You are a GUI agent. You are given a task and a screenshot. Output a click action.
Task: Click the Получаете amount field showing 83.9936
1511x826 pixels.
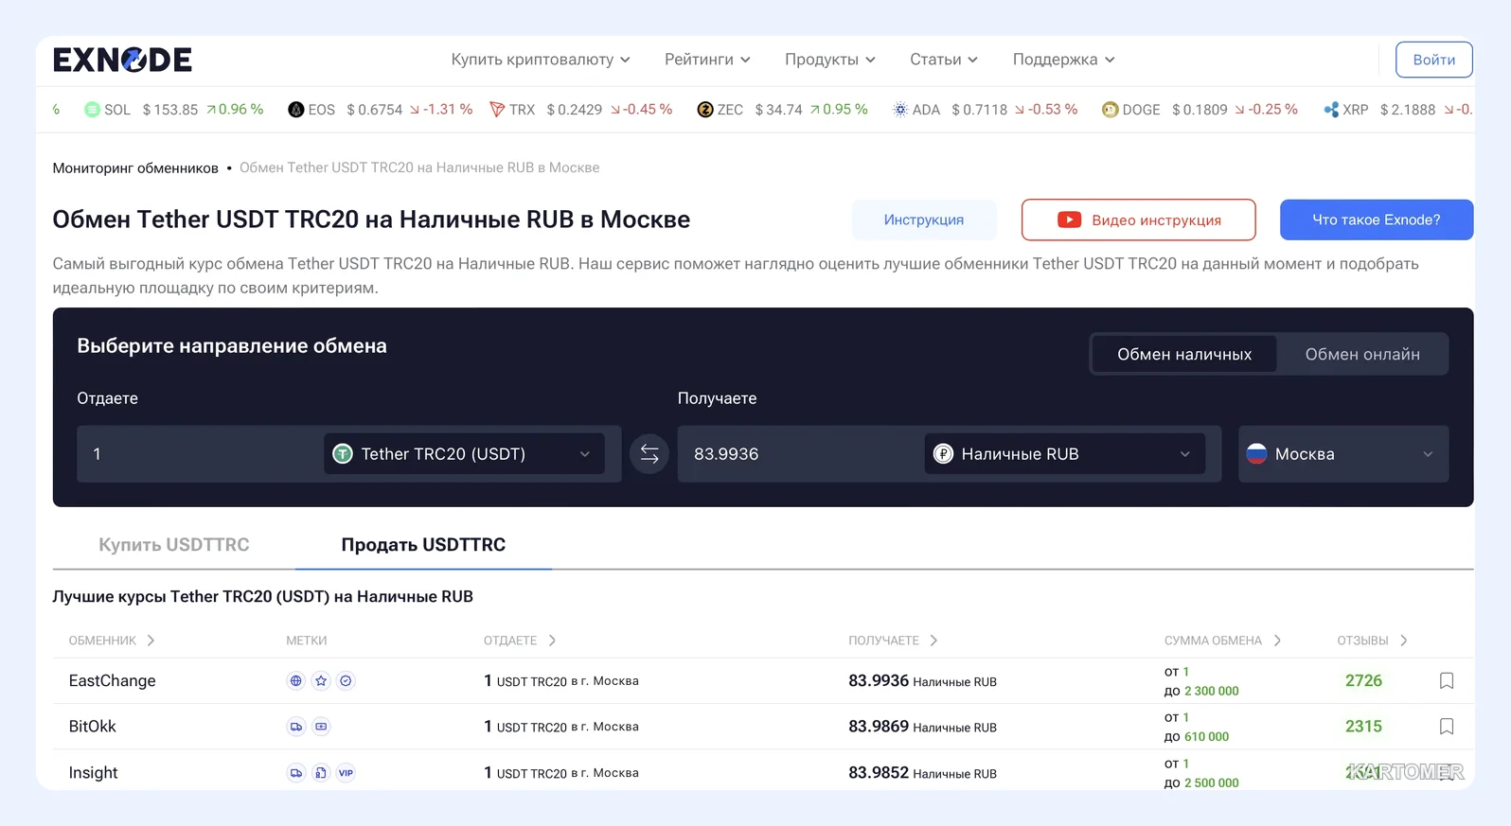pos(800,454)
